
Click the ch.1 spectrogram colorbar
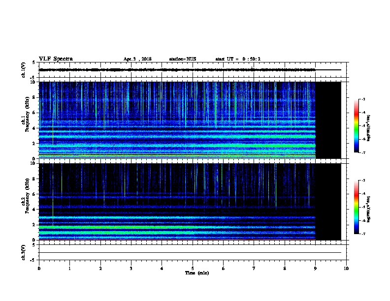pyautogui.click(x=356, y=126)
